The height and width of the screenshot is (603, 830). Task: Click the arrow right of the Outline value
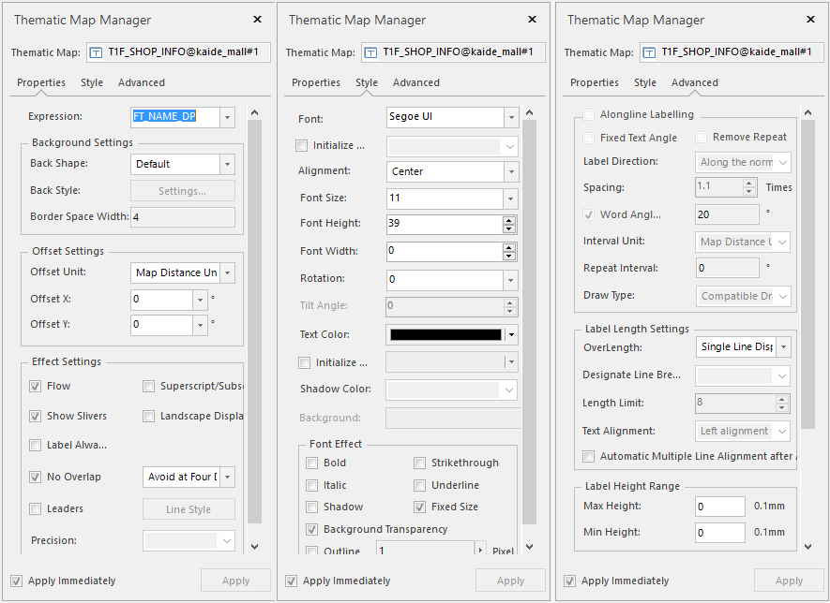click(x=482, y=552)
